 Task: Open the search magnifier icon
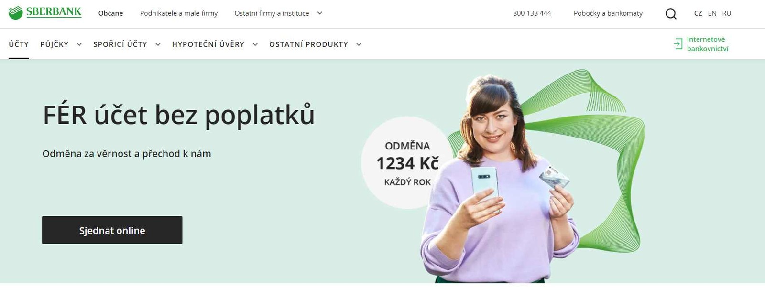pyautogui.click(x=671, y=13)
